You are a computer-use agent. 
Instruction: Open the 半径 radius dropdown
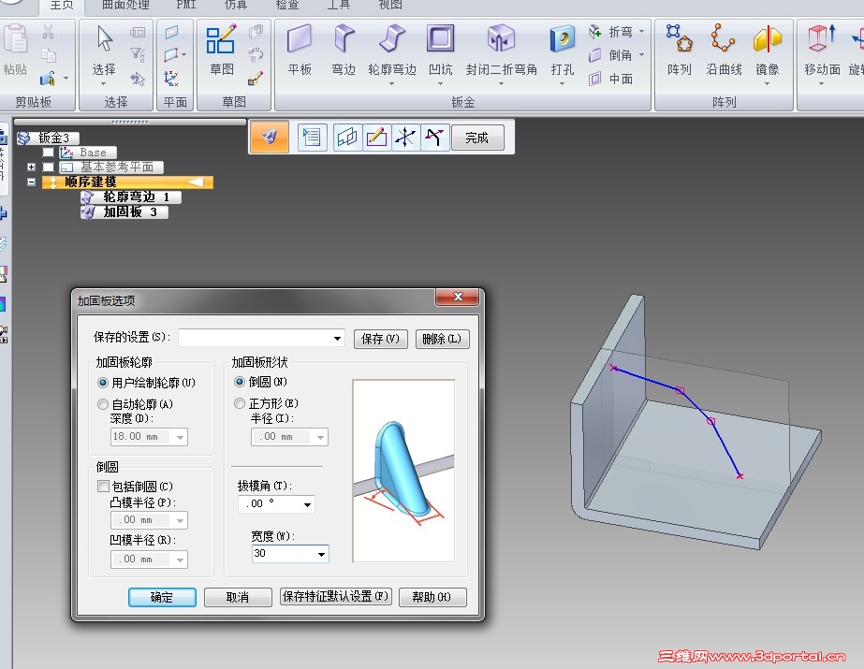321,437
